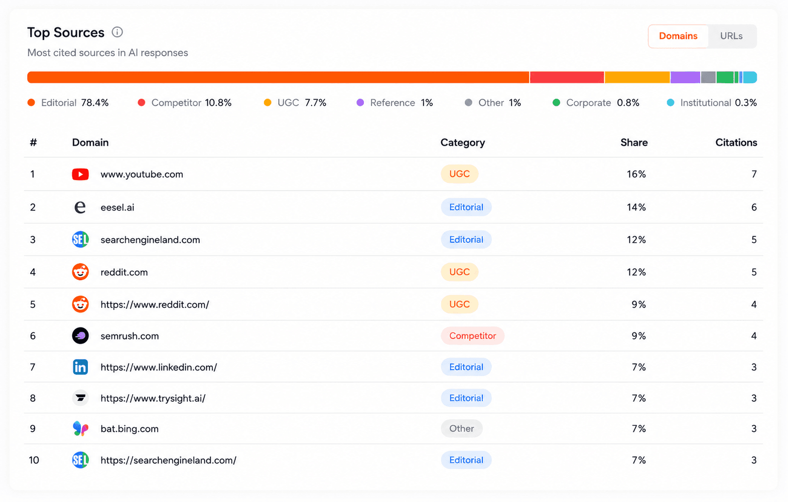Click the Reddit icon in reddit.com row
The width and height of the screenshot is (788, 502).
80,272
